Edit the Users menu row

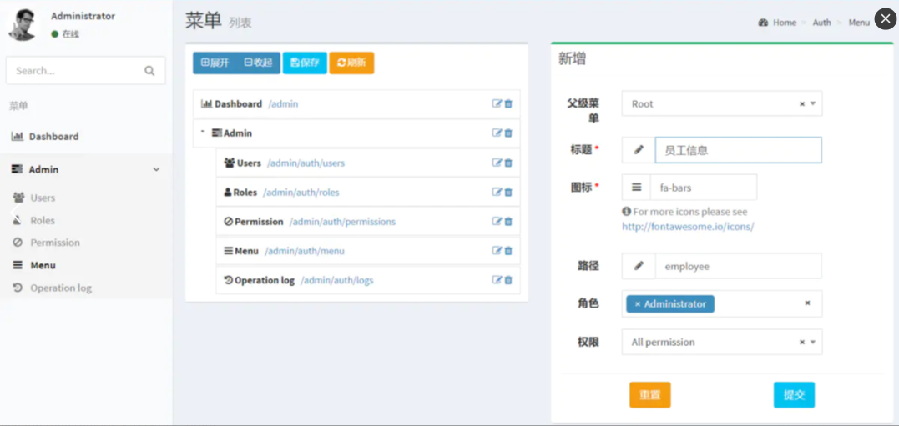click(x=497, y=163)
